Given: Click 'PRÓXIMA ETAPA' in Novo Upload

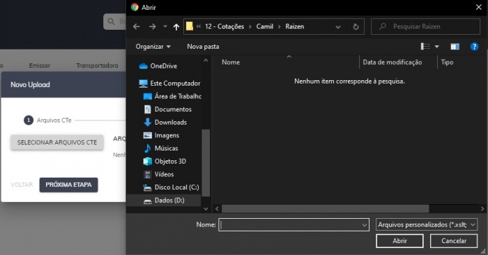Looking at the screenshot, I should pyautogui.click(x=68, y=185).
